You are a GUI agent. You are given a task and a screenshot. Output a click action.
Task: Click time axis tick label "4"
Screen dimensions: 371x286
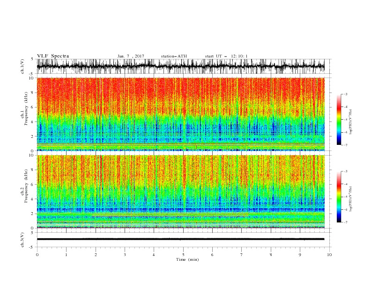click(x=154, y=255)
